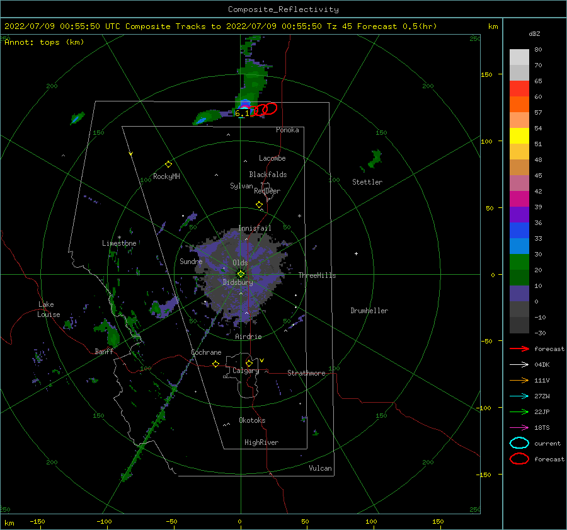Click the ThreeHills label
The image size is (567, 530).
pyautogui.click(x=317, y=275)
